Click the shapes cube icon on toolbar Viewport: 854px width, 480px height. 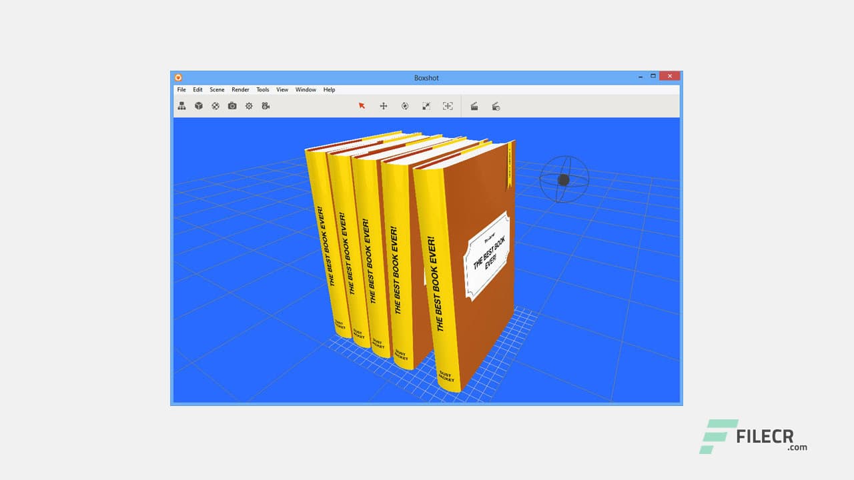click(198, 106)
